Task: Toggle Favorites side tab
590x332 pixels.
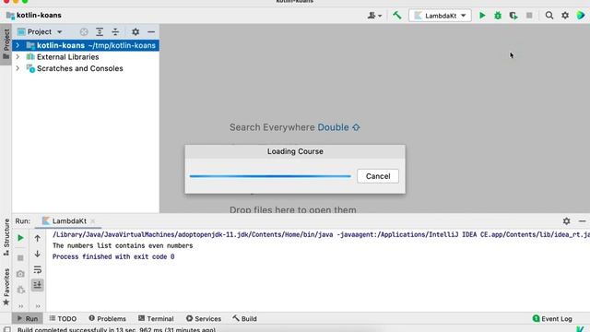Action: coord(6,287)
